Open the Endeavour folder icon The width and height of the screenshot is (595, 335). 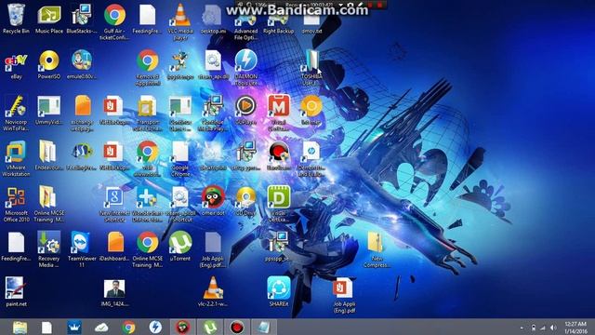[x=47, y=152]
